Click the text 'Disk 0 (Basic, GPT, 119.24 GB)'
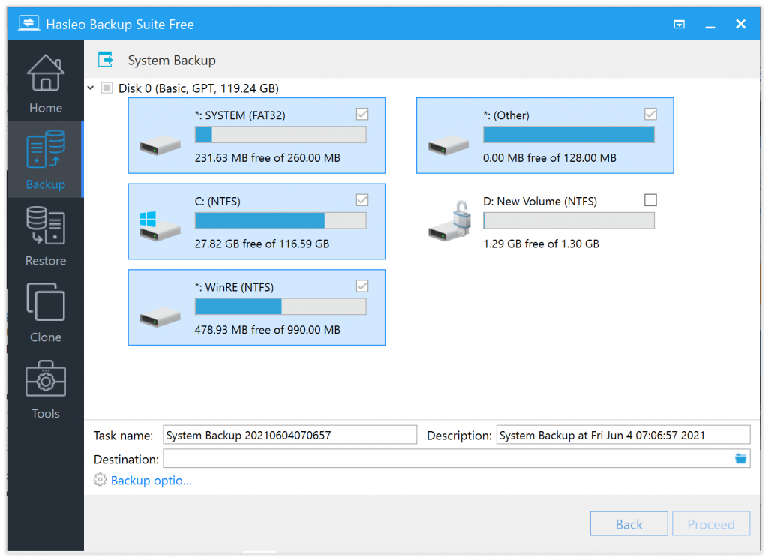 (198, 88)
